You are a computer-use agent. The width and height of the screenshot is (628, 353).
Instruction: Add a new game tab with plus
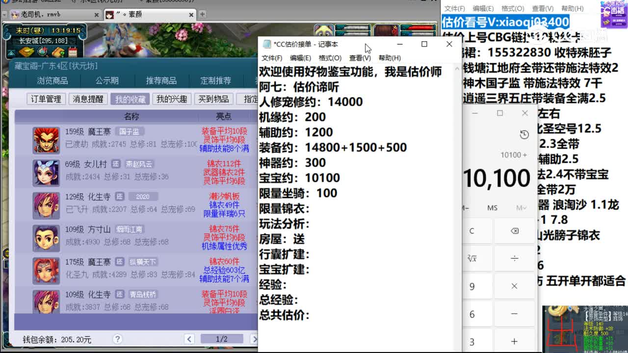[202, 15]
